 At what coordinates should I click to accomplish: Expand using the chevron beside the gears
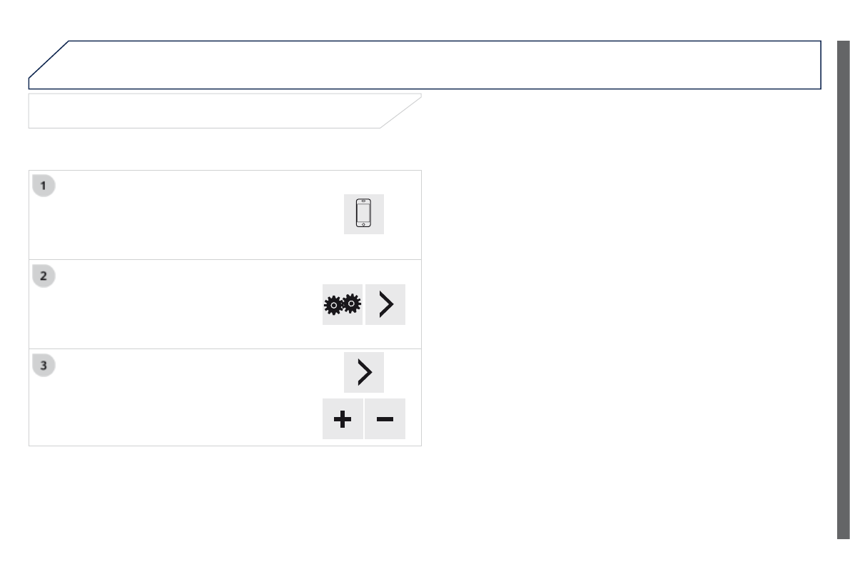tap(385, 305)
